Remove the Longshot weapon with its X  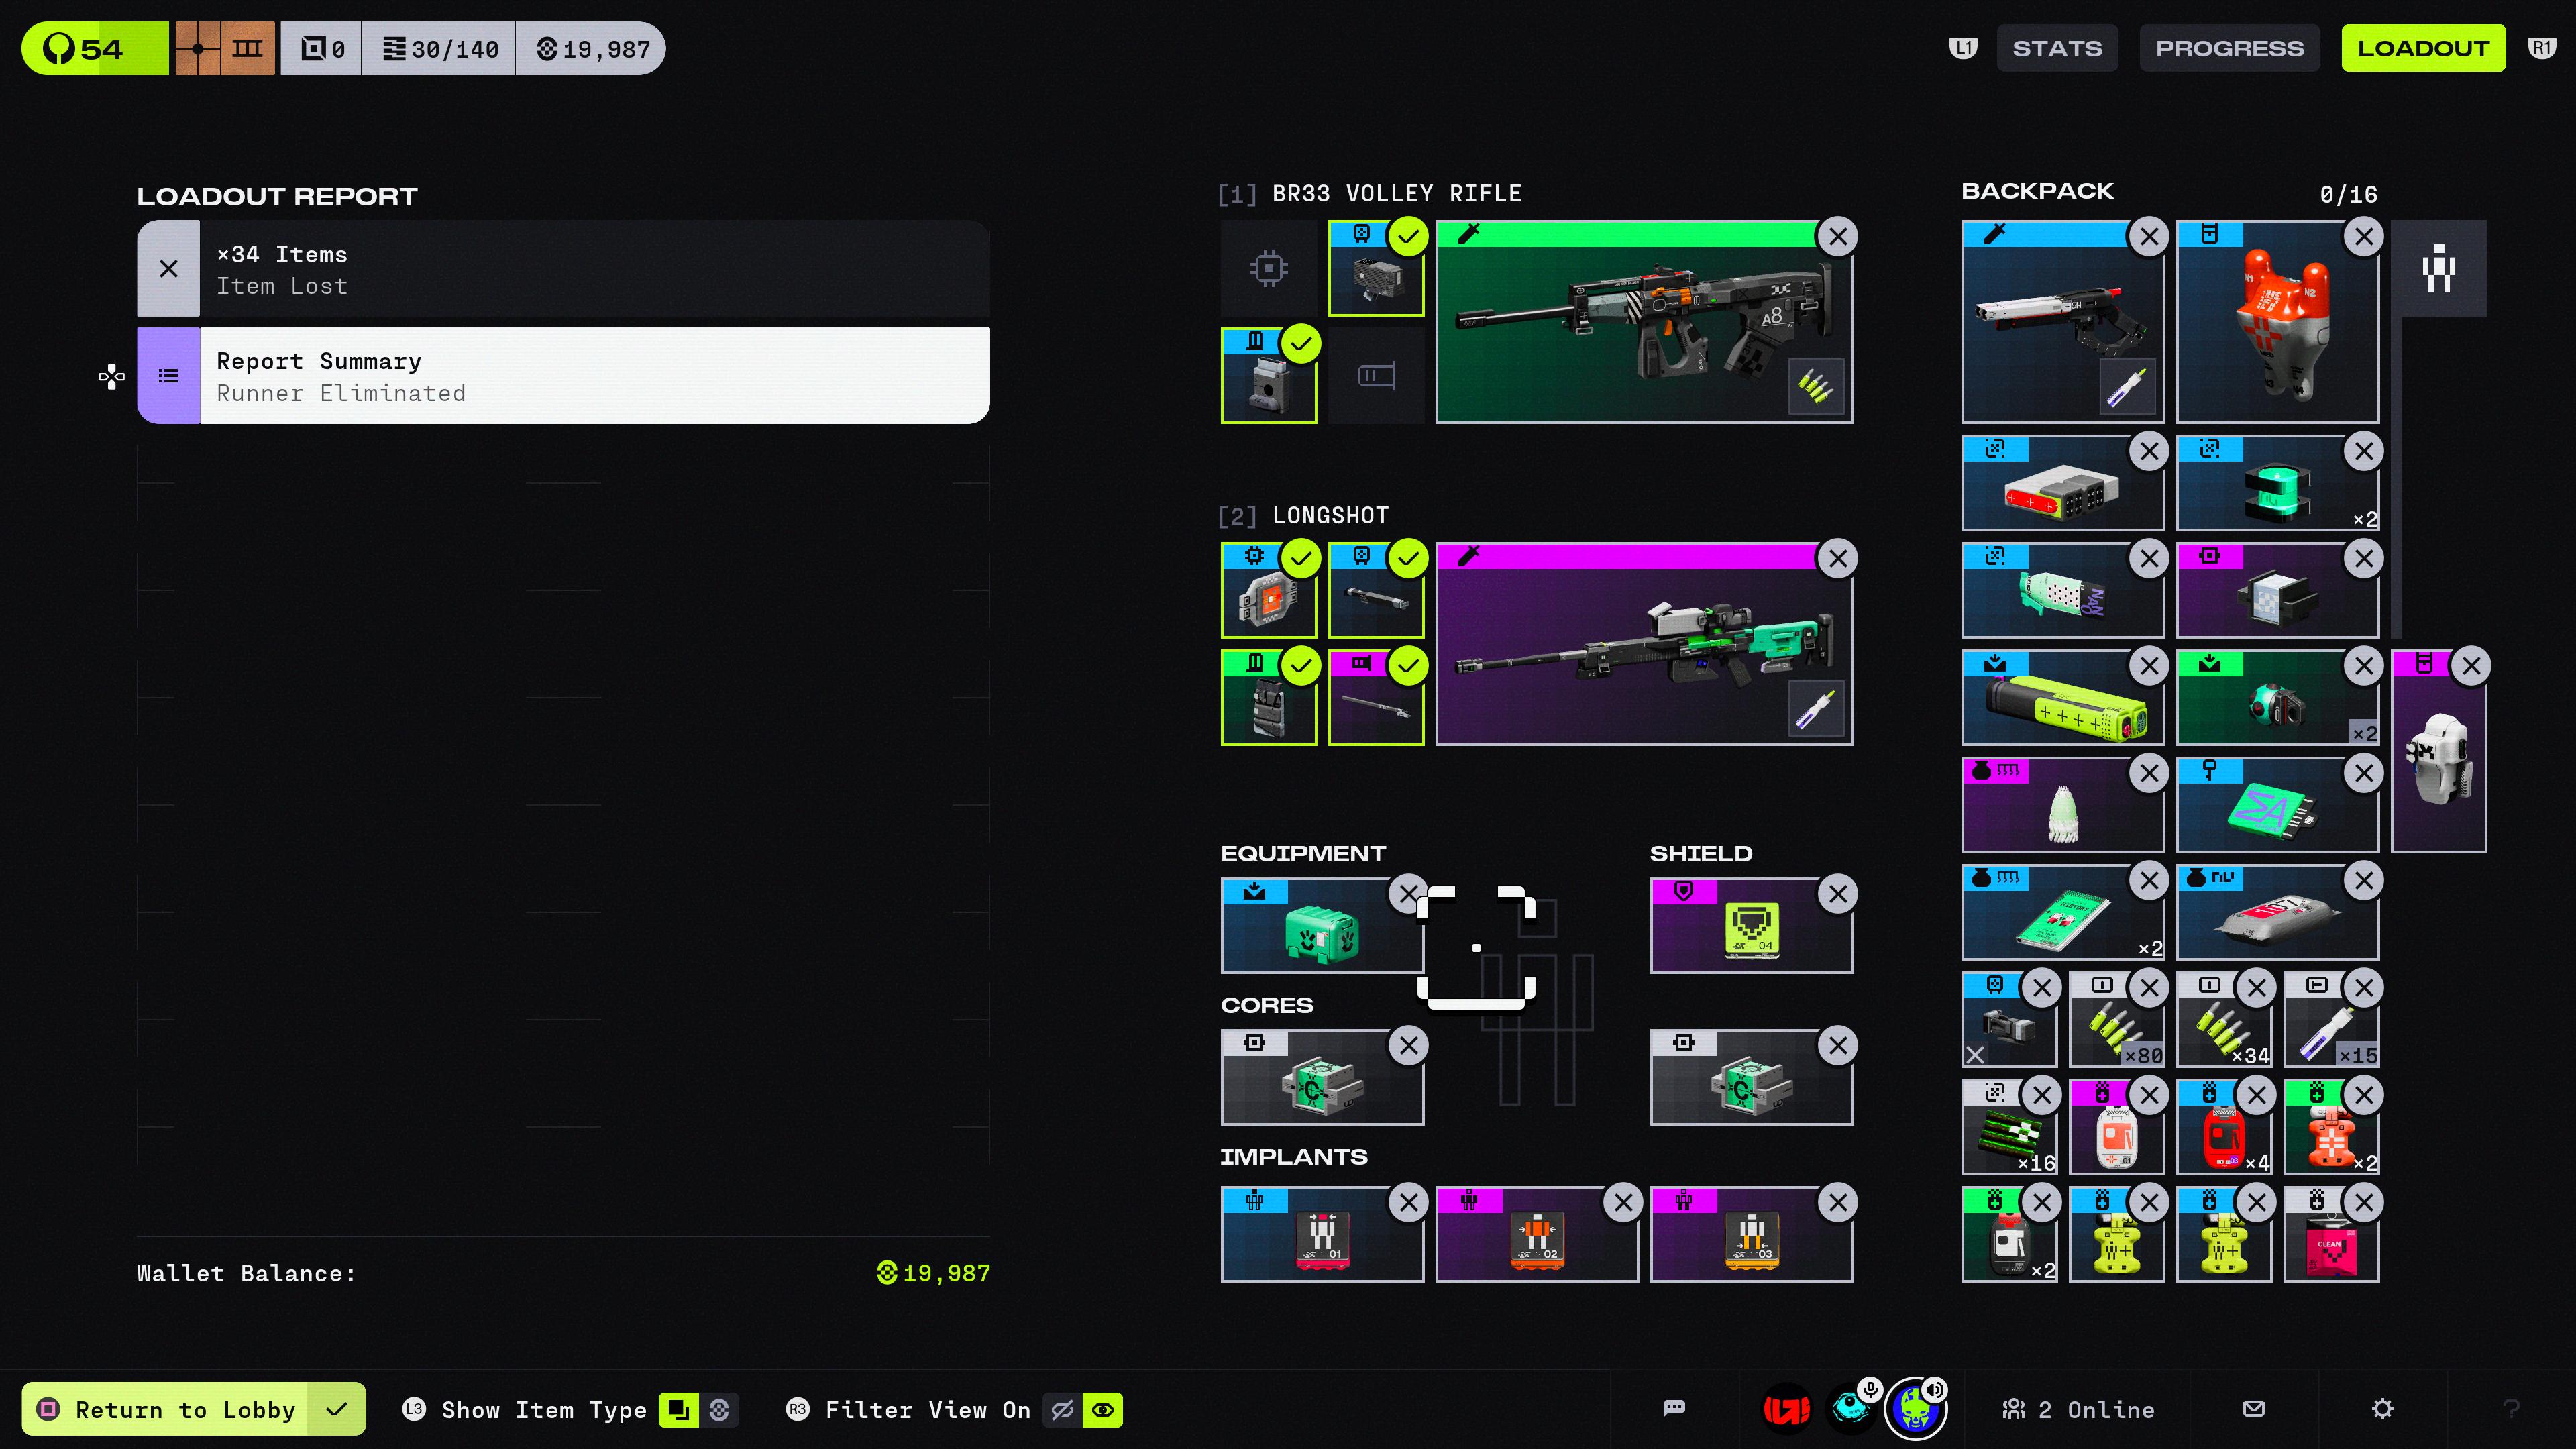coord(1837,559)
